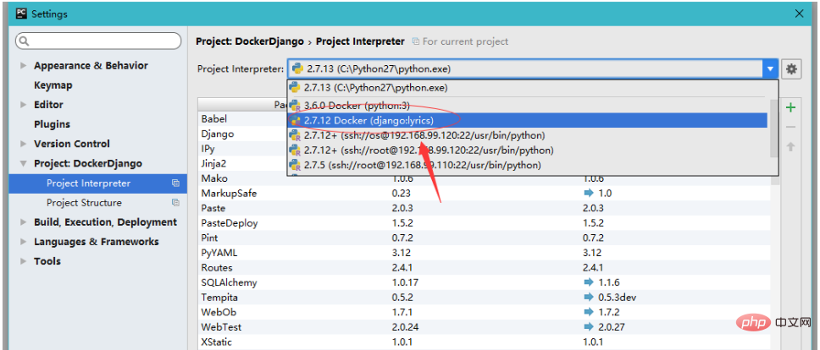The height and width of the screenshot is (350, 820).
Task: Select 3.6.0 Docker (python:3) interpreter
Action: 529,105
